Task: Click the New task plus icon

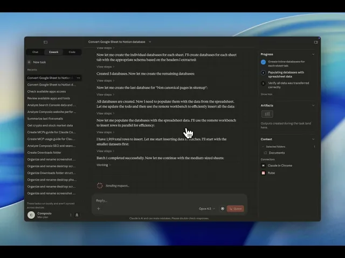Action: 29,62
